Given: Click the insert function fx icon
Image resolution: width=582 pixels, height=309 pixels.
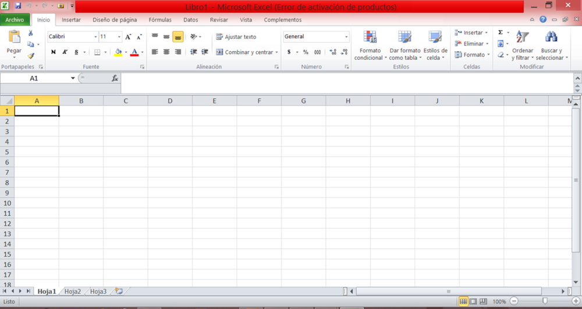Looking at the screenshot, I should 115,78.
